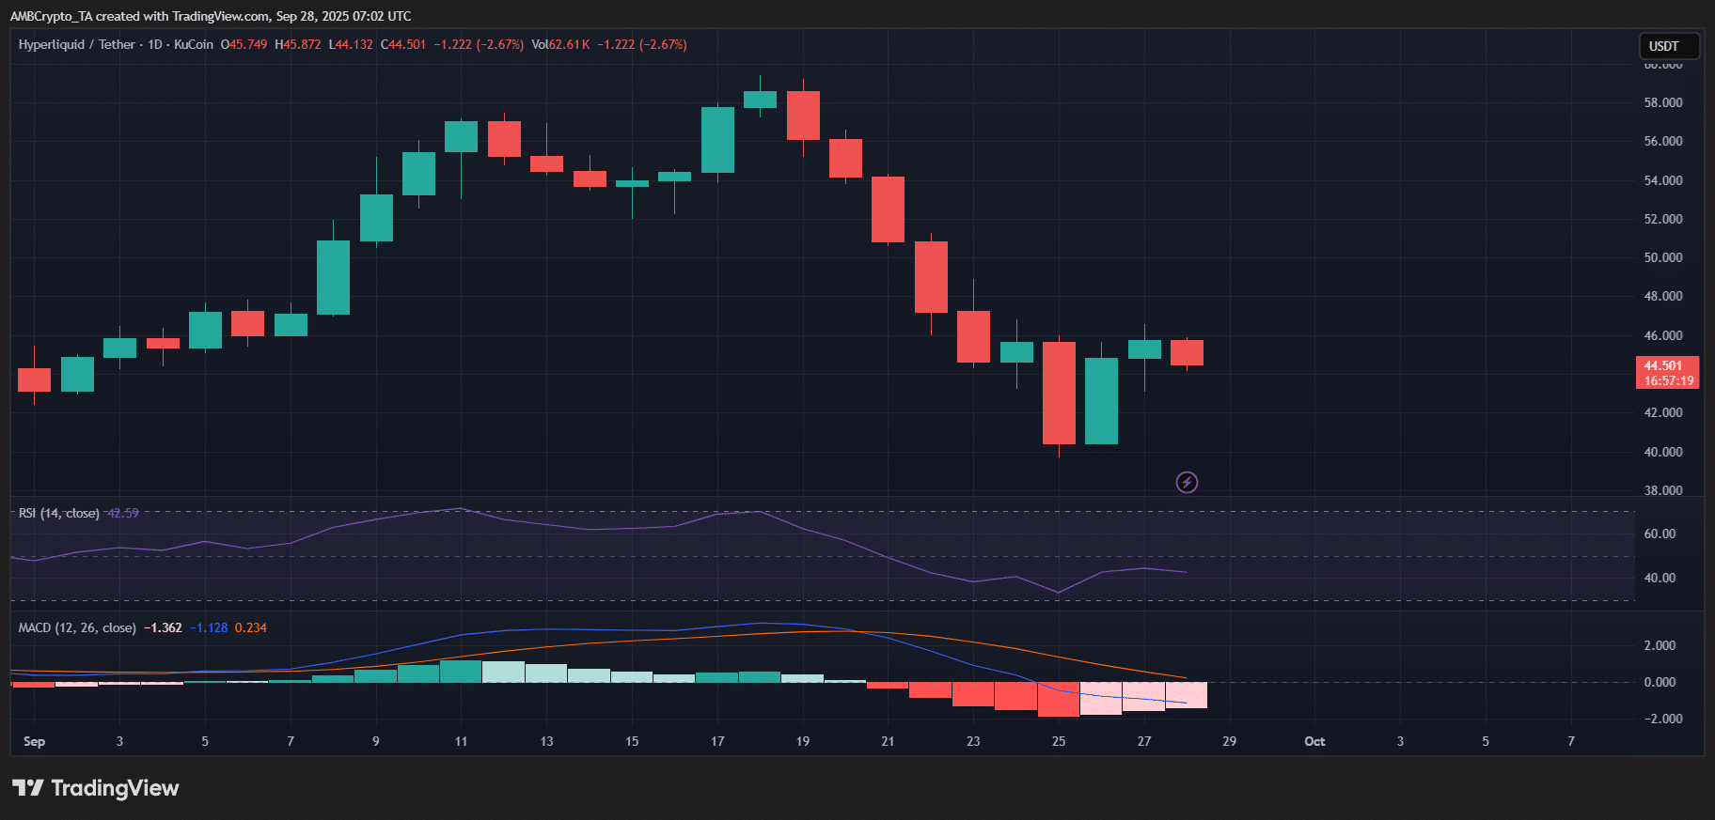This screenshot has width=1715, height=820.
Task: Click the blue MACD value -1.128
Action: 209,627
